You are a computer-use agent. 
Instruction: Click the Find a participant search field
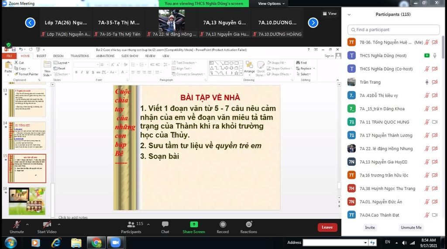click(393, 30)
